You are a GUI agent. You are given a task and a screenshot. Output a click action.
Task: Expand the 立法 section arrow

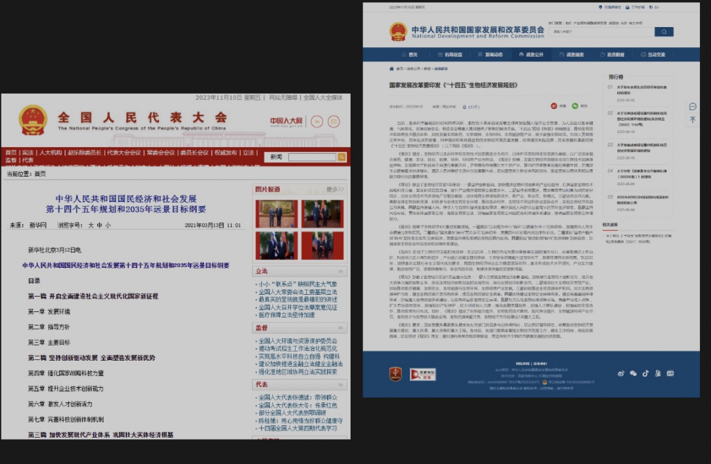coord(340,272)
